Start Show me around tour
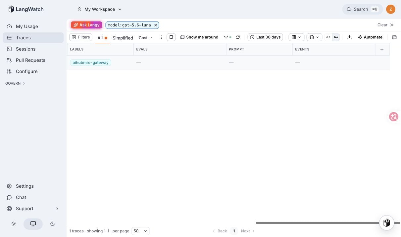Viewport: 401px width, 237px height. tap(199, 37)
